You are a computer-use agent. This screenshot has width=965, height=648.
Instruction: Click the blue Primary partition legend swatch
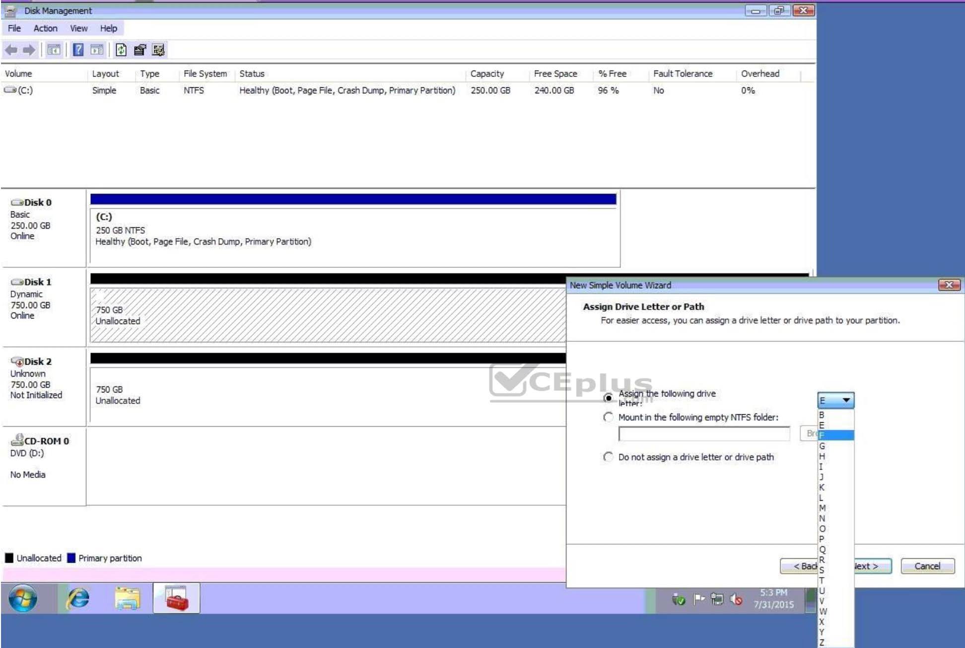tap(71, 558)
